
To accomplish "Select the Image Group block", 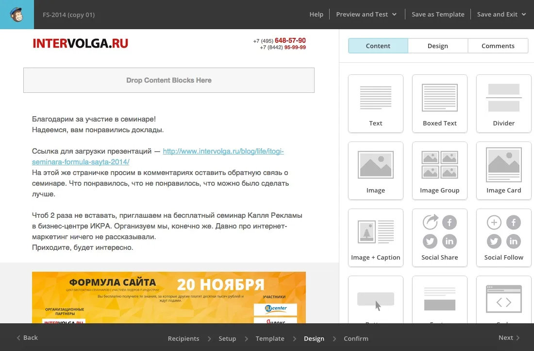I will 439,170.
